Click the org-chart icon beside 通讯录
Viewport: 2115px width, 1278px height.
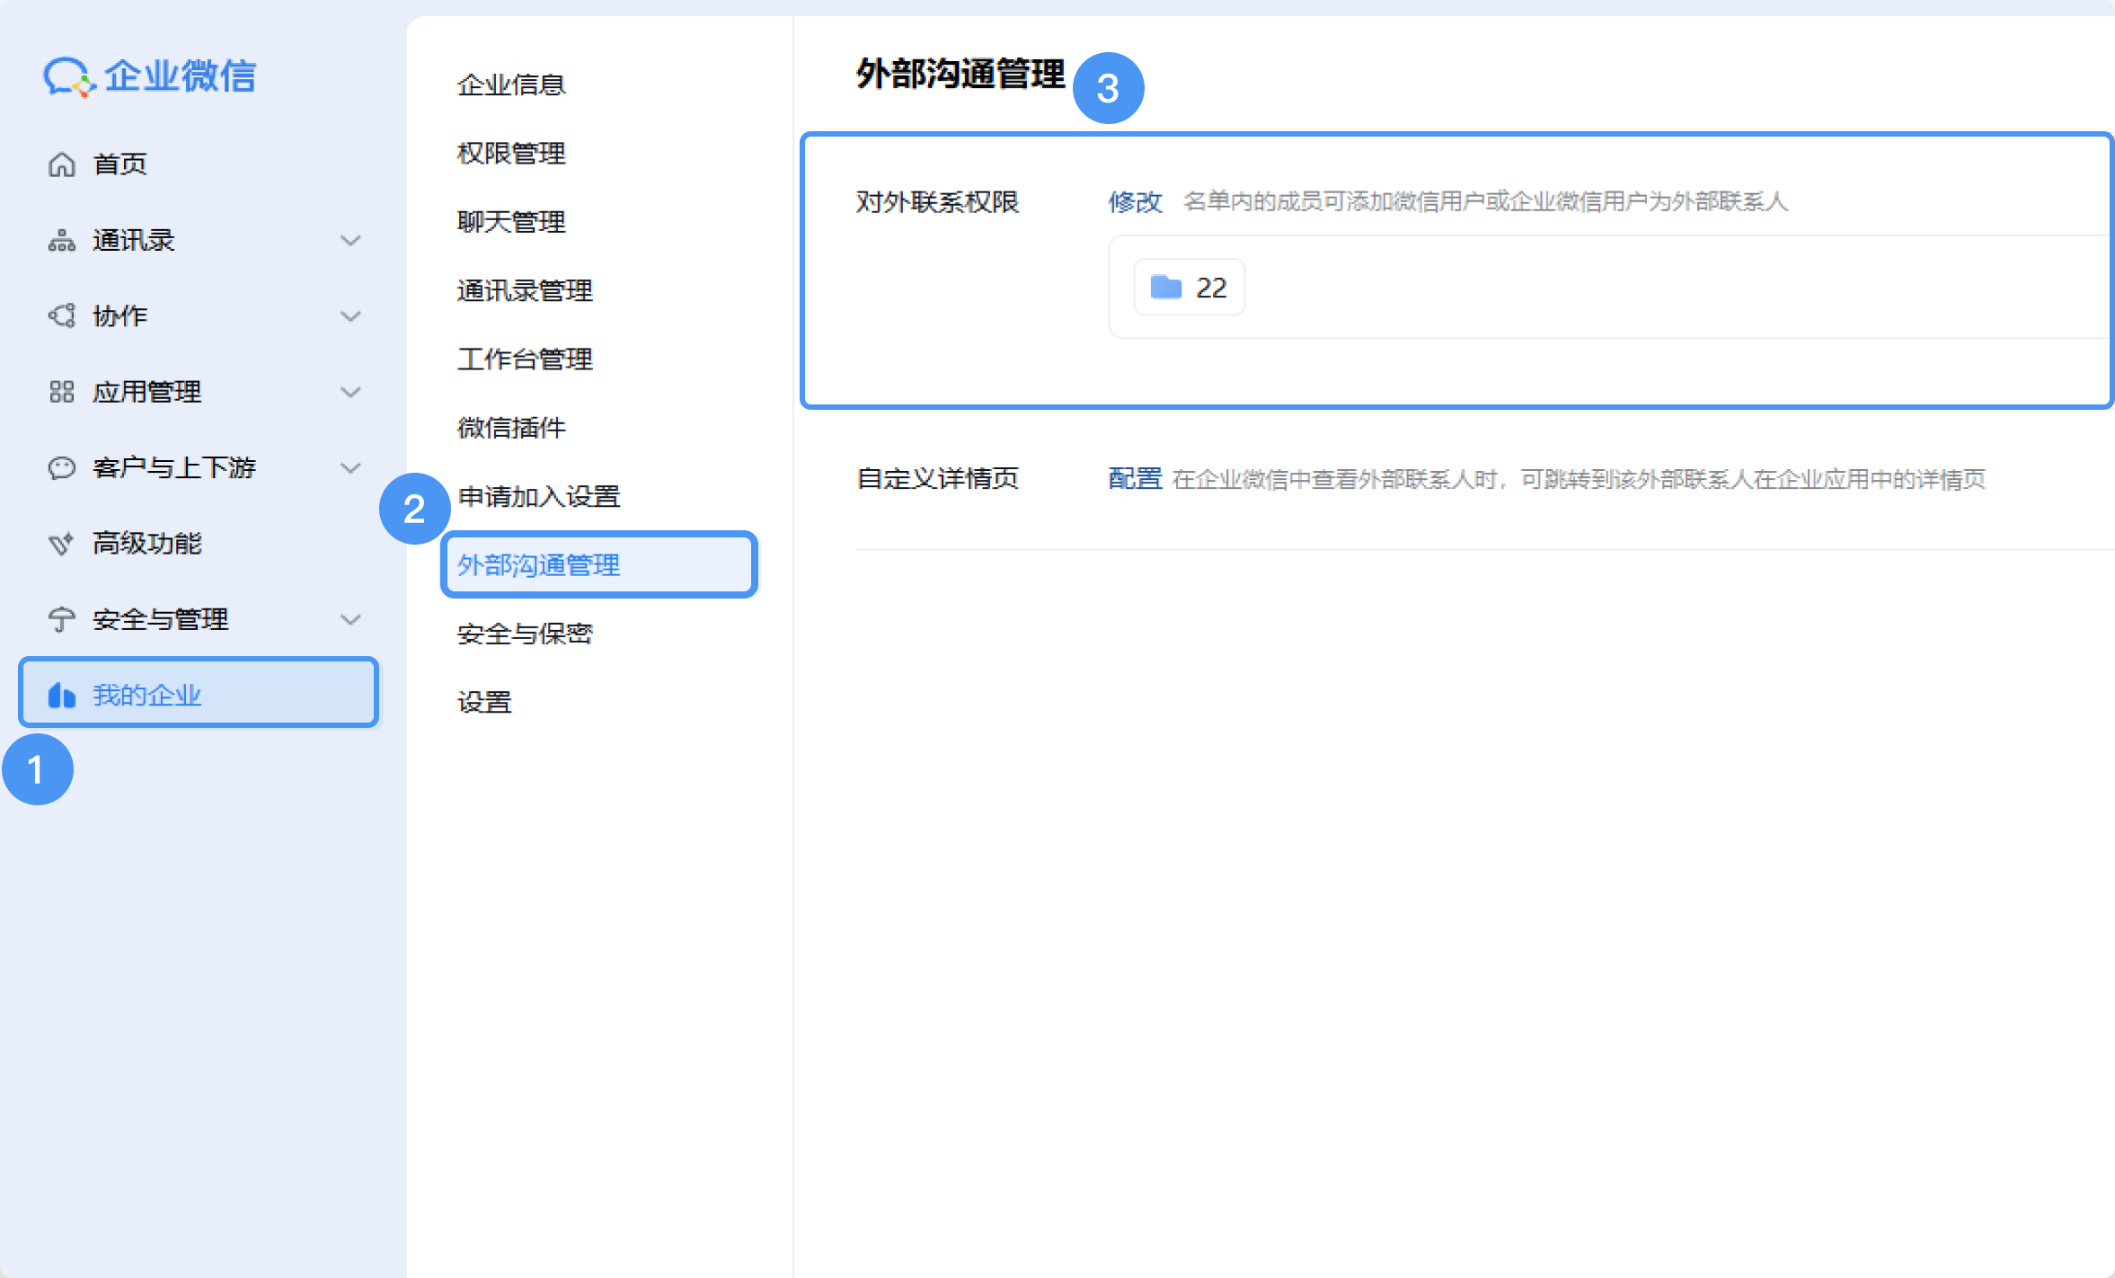point(61,241)
